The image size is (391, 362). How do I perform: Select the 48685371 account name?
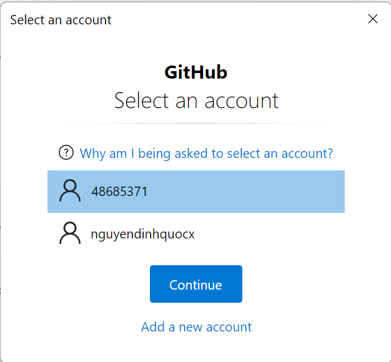(x=119, y=192)
